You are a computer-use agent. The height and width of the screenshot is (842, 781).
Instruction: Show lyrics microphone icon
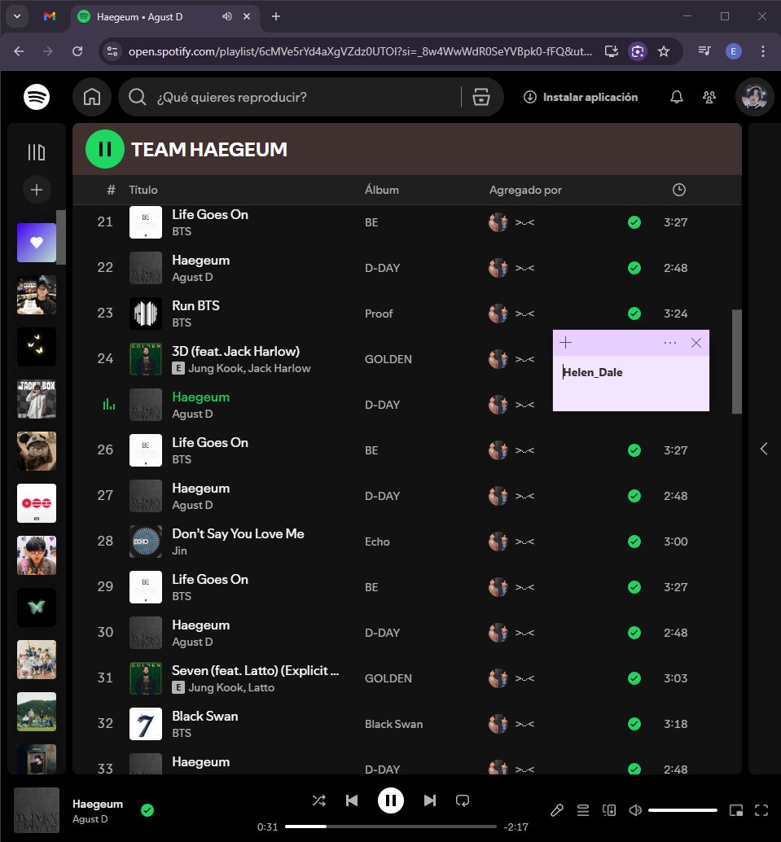point(557,810)
